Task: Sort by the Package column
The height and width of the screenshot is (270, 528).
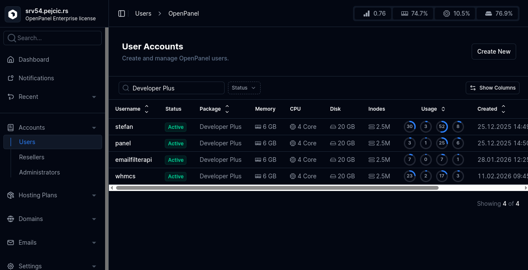Action: (x=214, y=109)
